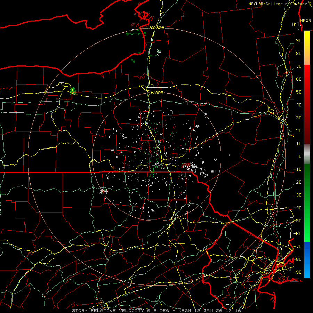Click the -80 value on velocity scale
The height and width of the screenshot is (313, 313).
tap(297, 259)
